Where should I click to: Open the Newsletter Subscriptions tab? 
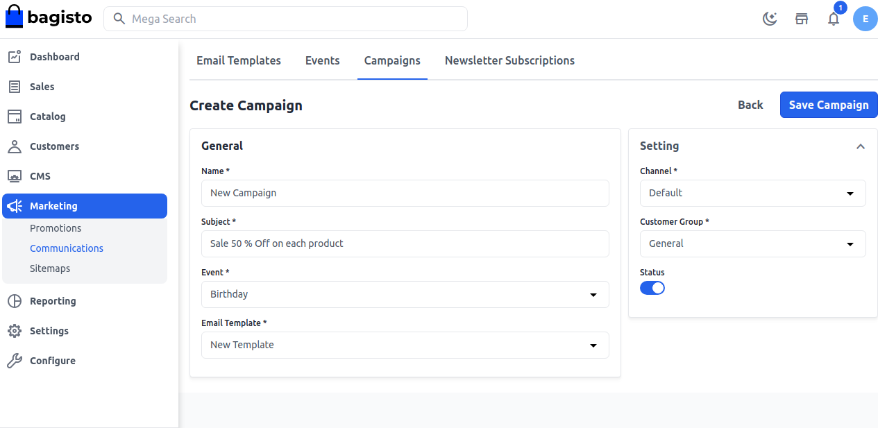[509, 60]
